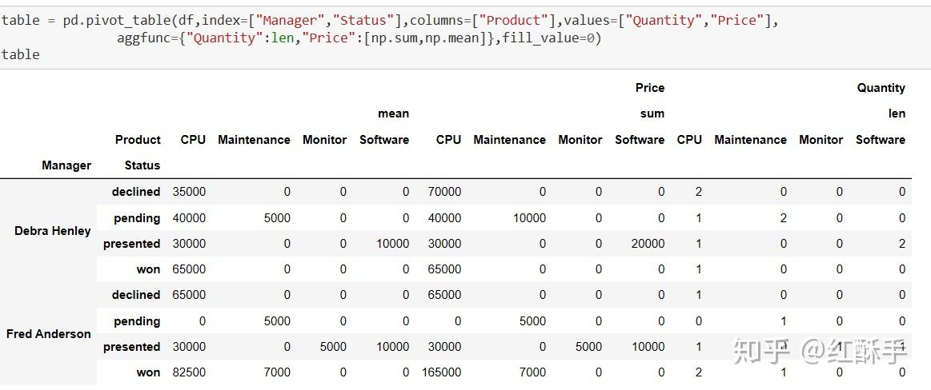Click the cell showing 35000

[190, 192]
